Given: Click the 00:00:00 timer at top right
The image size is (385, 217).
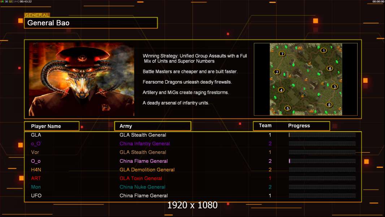Looking at the screenshot, I should pyautogui.click(x=378, y=1).
